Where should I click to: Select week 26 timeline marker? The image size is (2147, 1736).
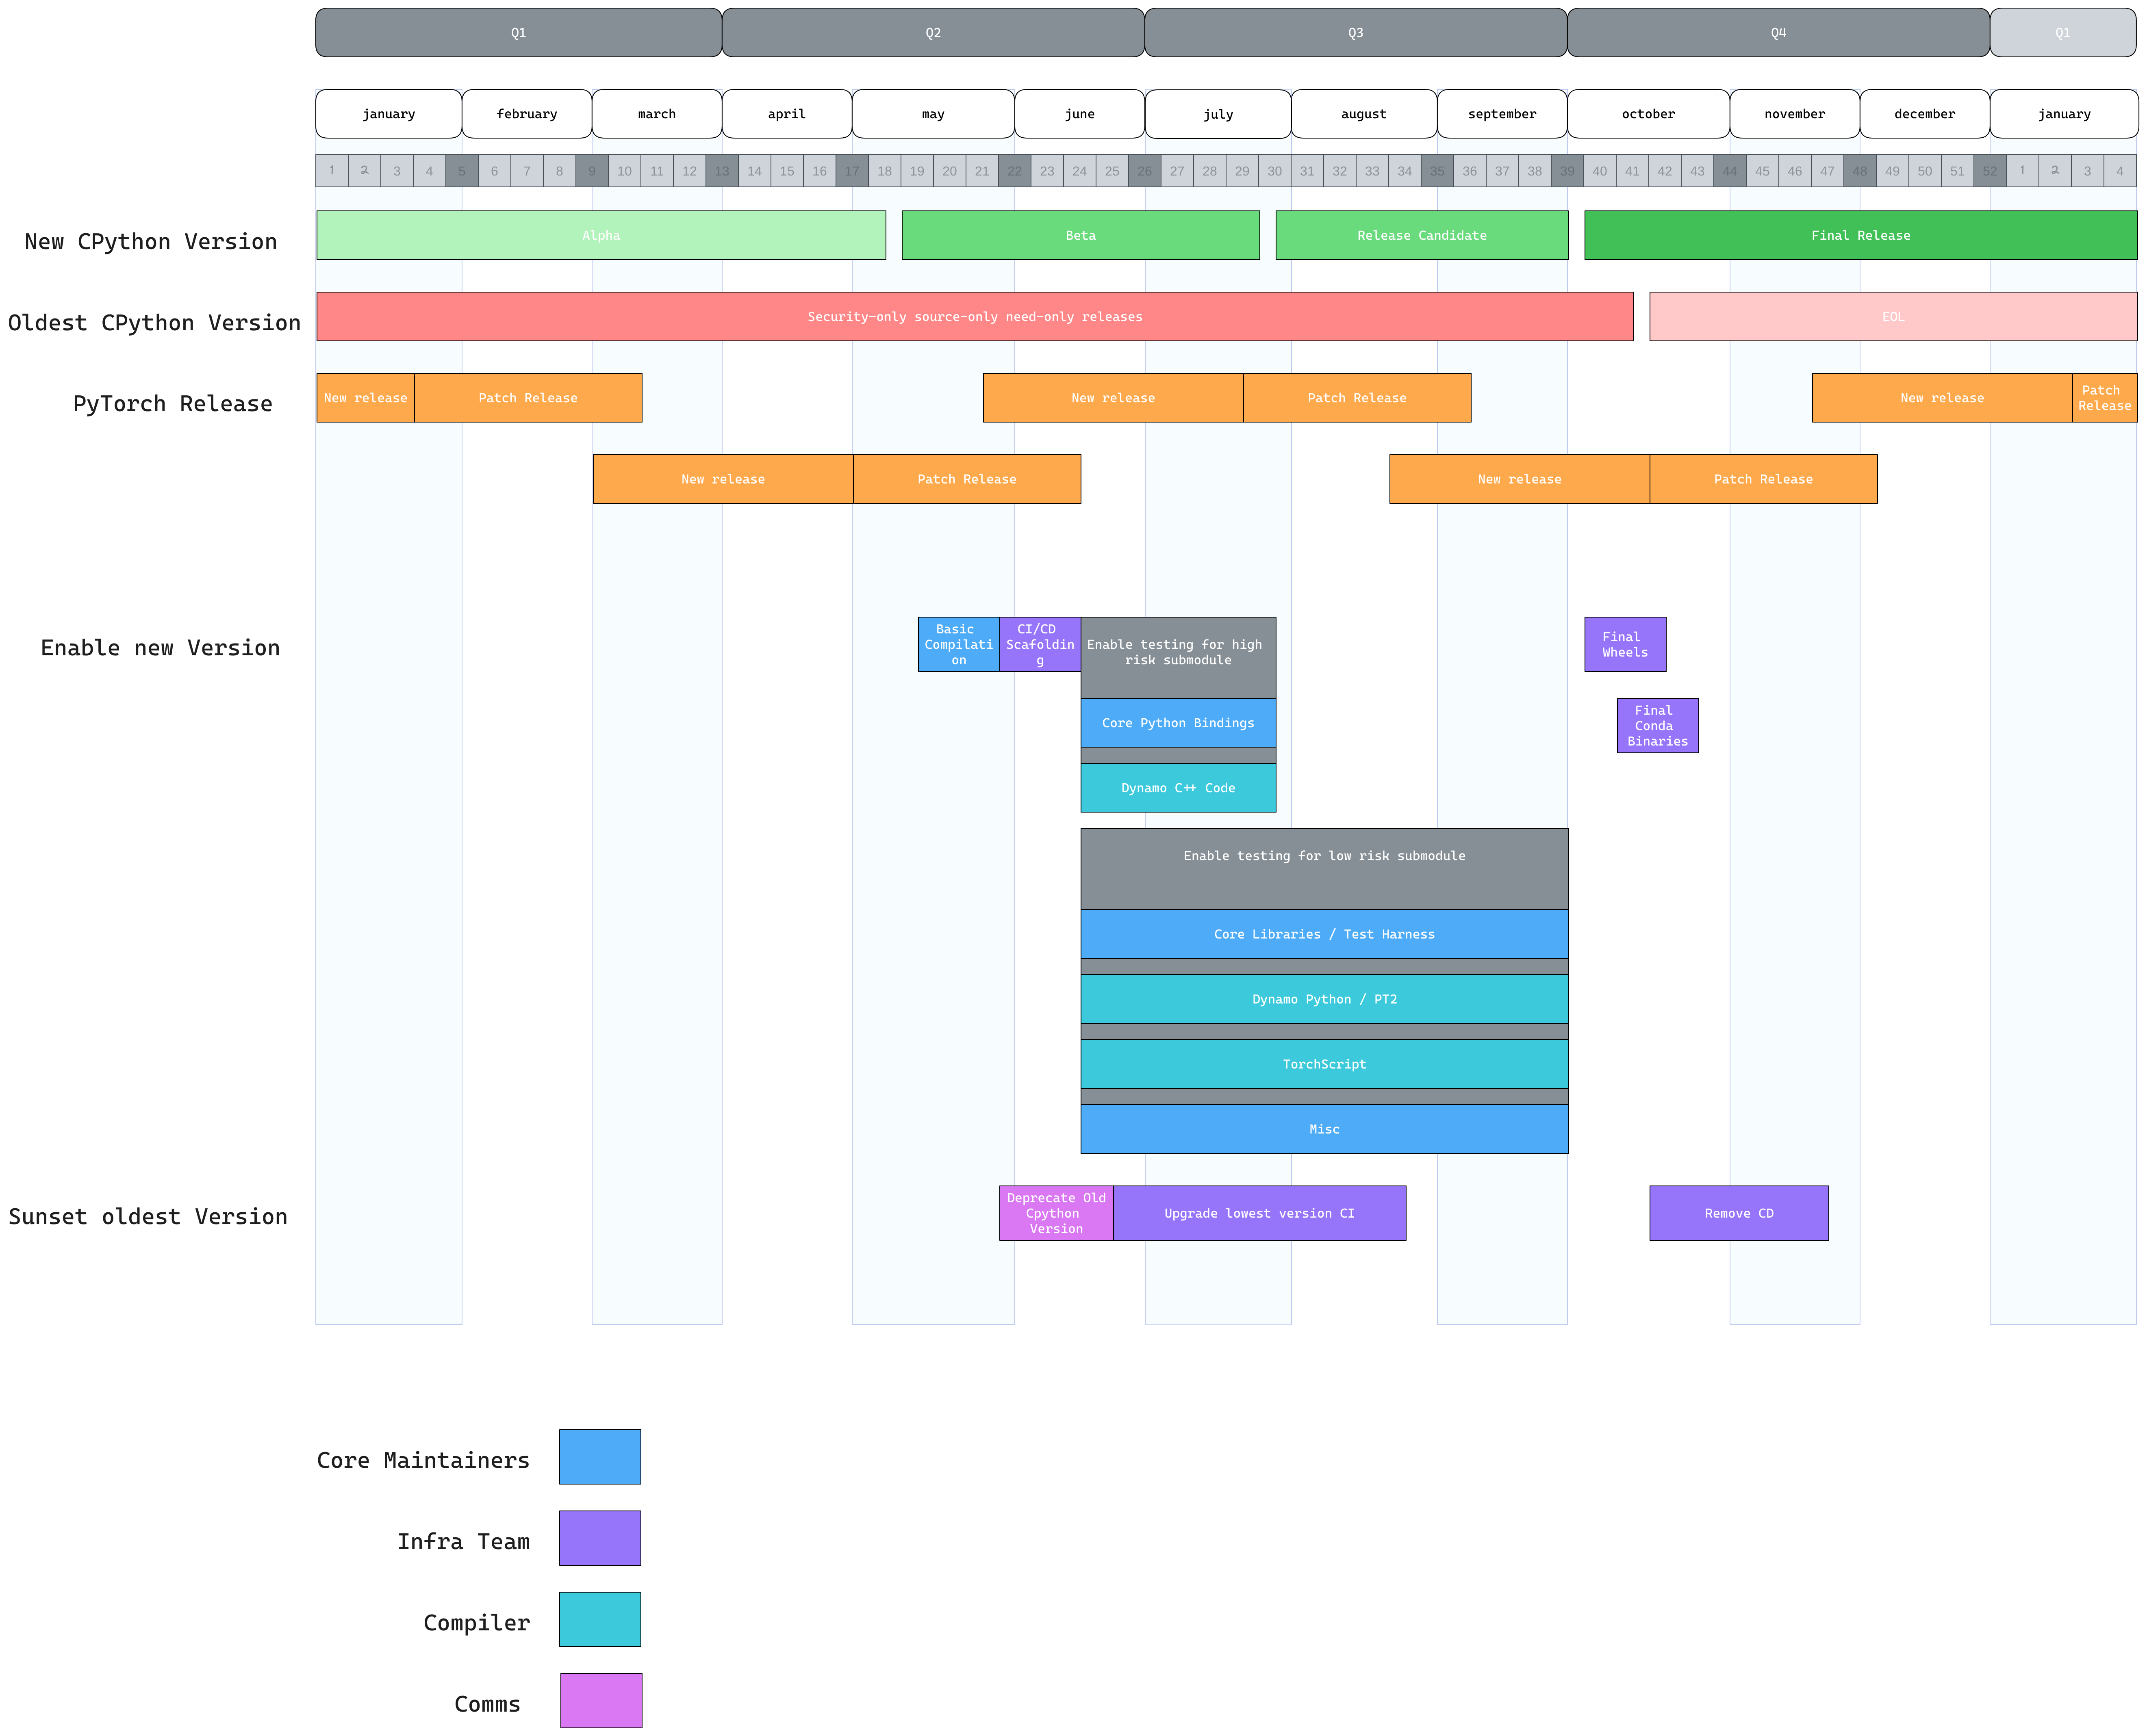click(1144, 171)
